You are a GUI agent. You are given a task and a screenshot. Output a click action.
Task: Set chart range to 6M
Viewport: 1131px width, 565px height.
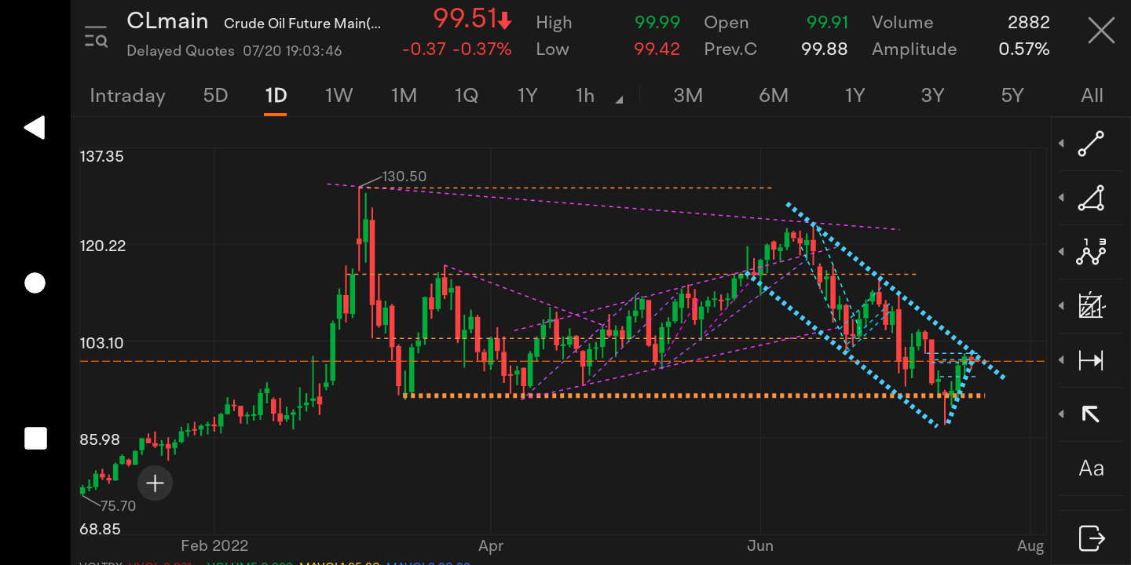point(774,96)
